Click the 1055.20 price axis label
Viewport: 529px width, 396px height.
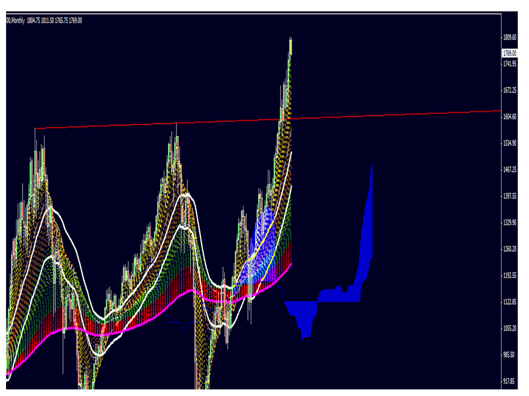[510, 328]
